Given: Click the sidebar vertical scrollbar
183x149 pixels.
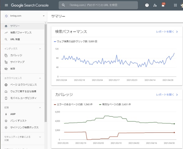Looking at the screenshot, I should pos(46,73).
